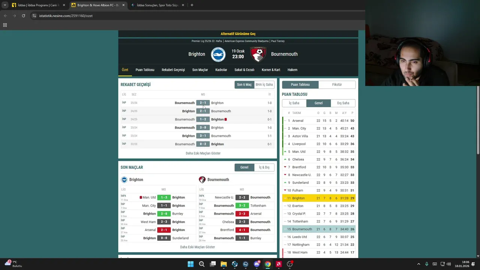Click the Bournemouth crest in Son Maçlar

point(202,180)
